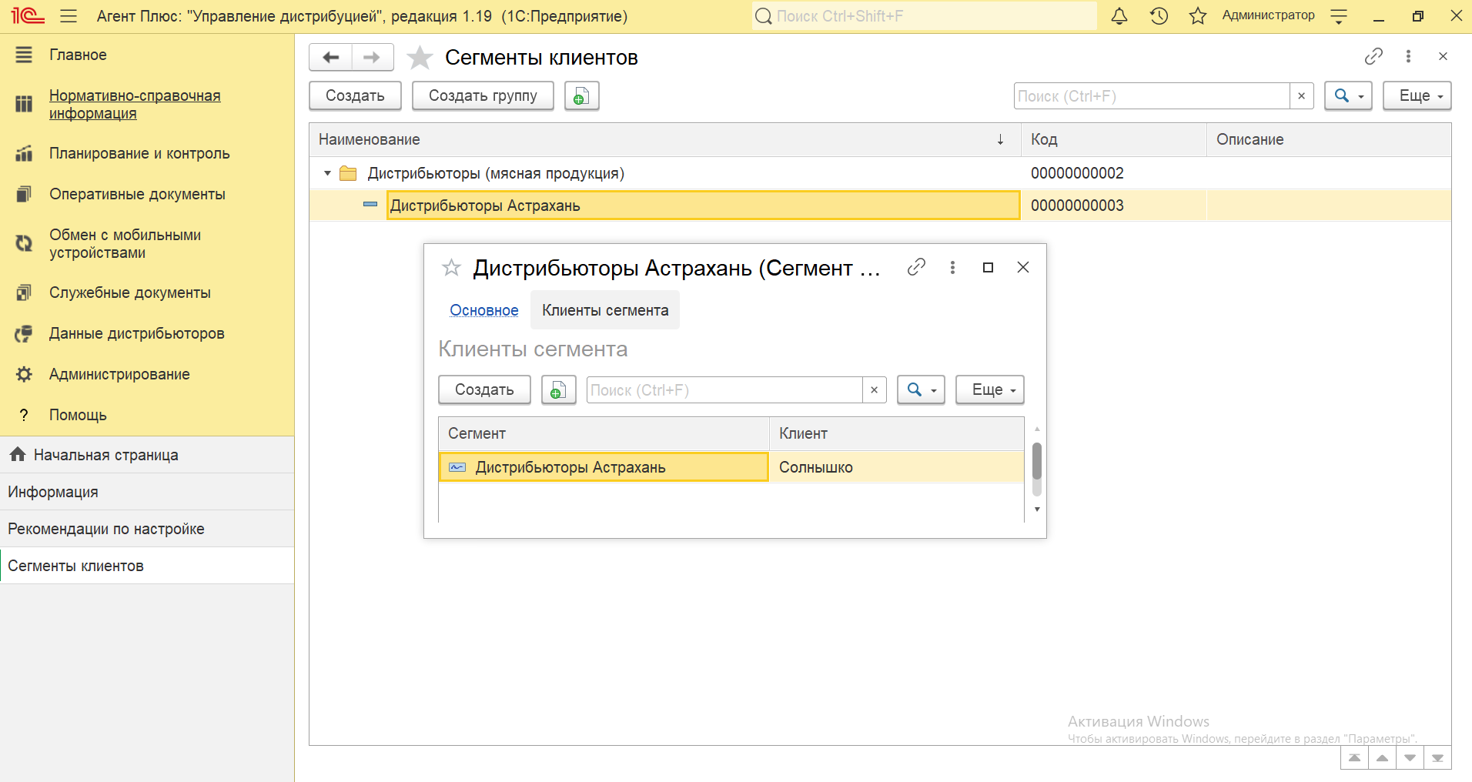The height and width of the screenshot is (782, 1472).
Task: Click the dialog vertical scrollbar thumb
Action: pyautogui.click(x=1037, y=461)
